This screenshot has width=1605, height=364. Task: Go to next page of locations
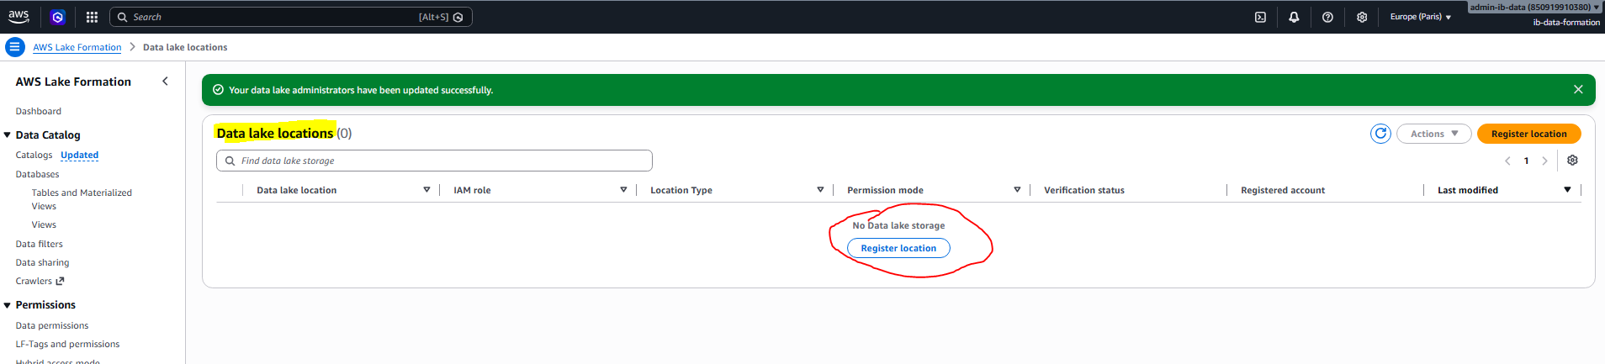pyautogui.click(x=1544, y=161)
